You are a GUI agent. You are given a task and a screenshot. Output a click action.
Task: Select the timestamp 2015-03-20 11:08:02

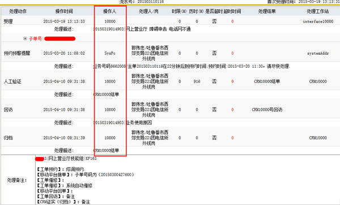click(64, 53)
